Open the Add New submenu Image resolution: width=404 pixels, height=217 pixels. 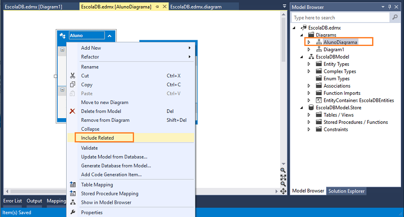pyautogui.click(x=130, y=48)
